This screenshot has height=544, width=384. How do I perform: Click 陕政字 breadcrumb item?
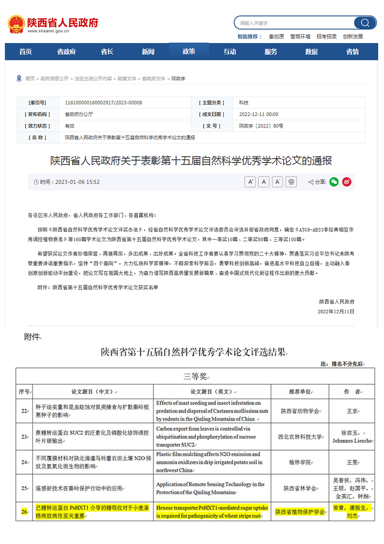tap(179, 79)
